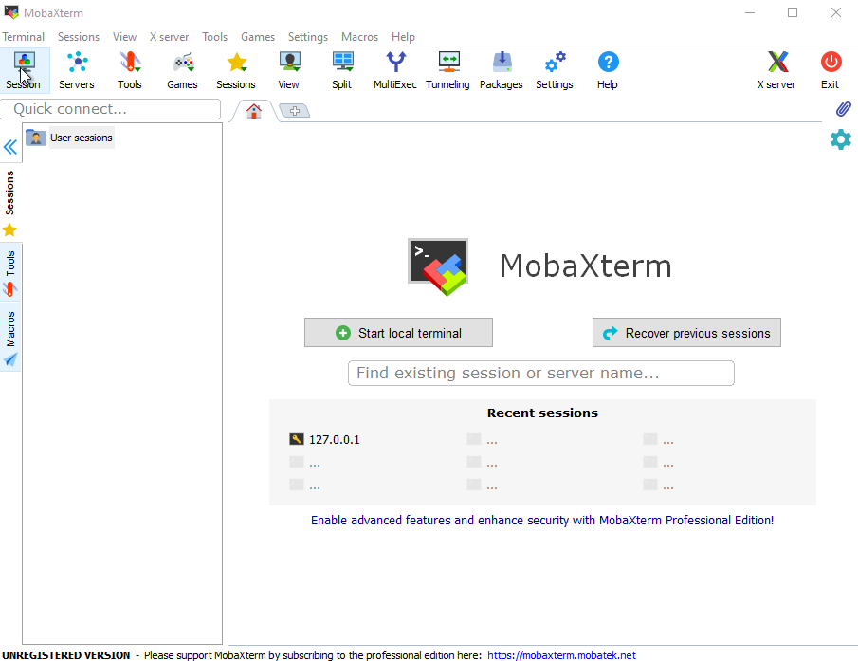Open the Macros menu in menu bar
858x661 pixels.
(x=359, y=37)
